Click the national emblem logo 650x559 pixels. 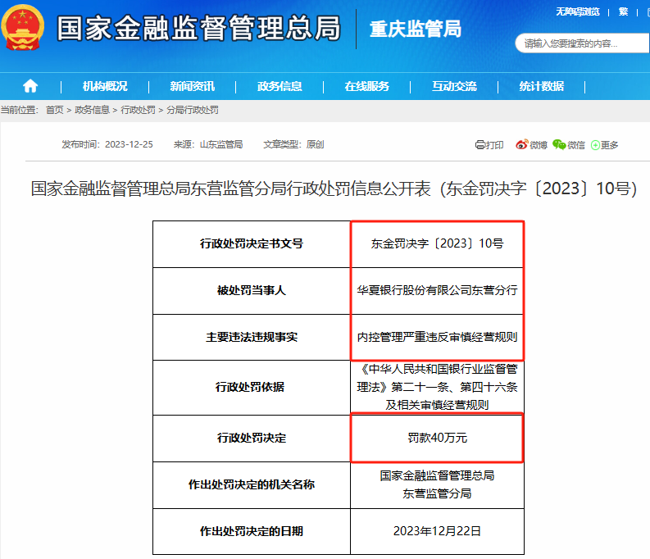pyautogui.click(x=23, y=27)
